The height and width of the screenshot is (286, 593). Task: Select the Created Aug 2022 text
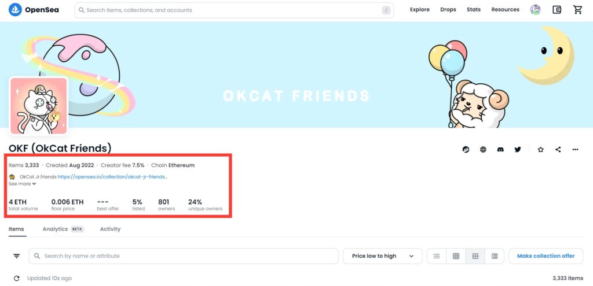click(x=70, y=165)
